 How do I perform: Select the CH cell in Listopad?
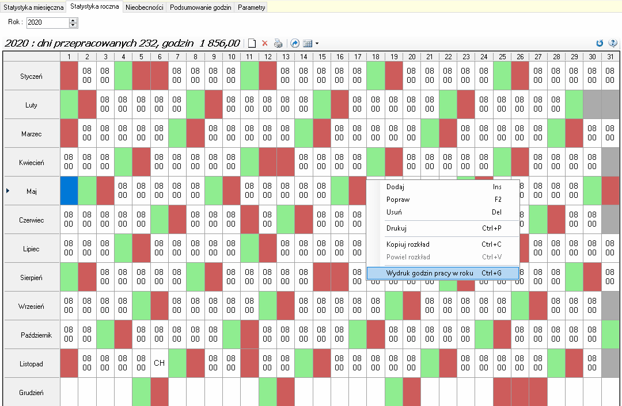[x=159, y=363]
